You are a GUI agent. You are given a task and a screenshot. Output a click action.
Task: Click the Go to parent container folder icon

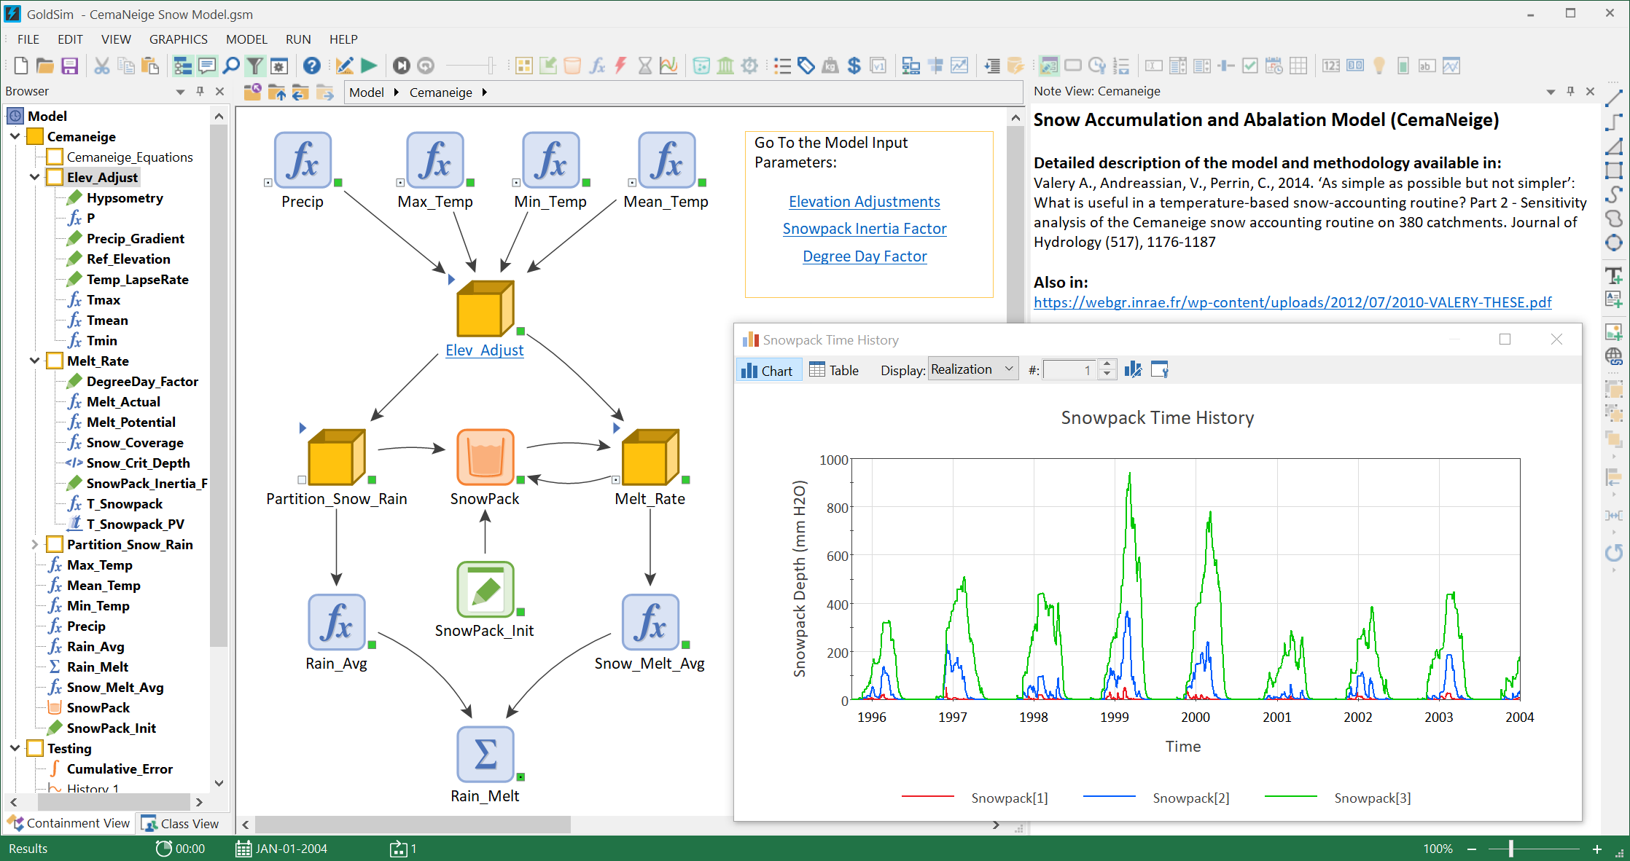tap(277, 93)
